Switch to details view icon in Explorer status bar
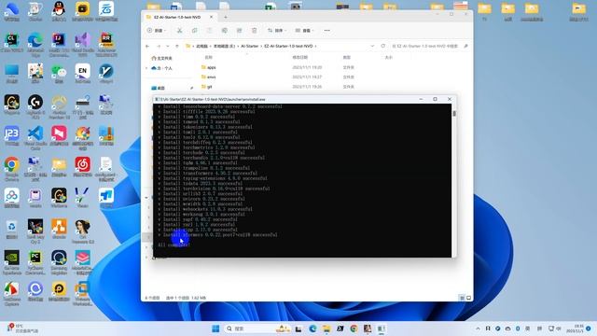The height and width of the screenshot is (336, 597). (x=462, y=298)
